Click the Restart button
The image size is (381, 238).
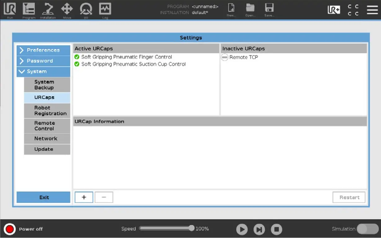point(349,197)
